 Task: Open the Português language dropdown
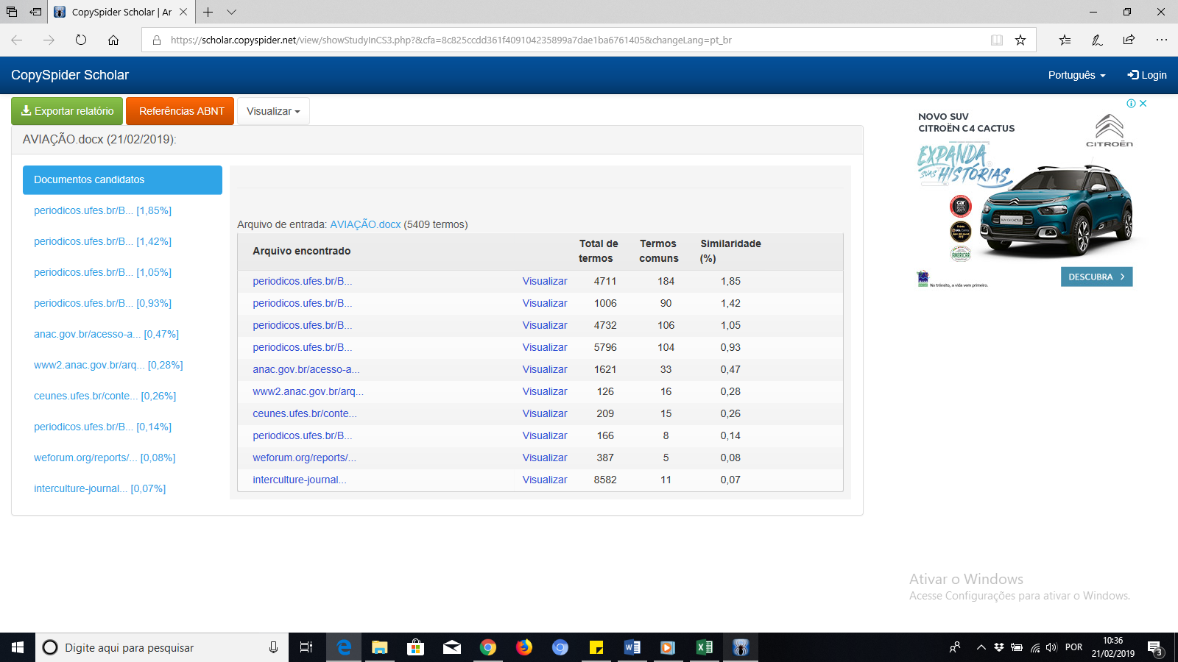(x=1076, y=75)
